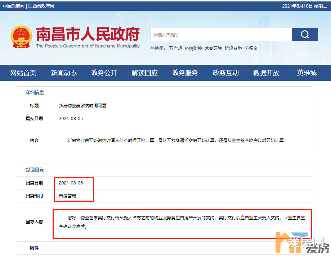331x256 pixels.
Task: Click the question content paragraph text
Action: coord(175,140)
